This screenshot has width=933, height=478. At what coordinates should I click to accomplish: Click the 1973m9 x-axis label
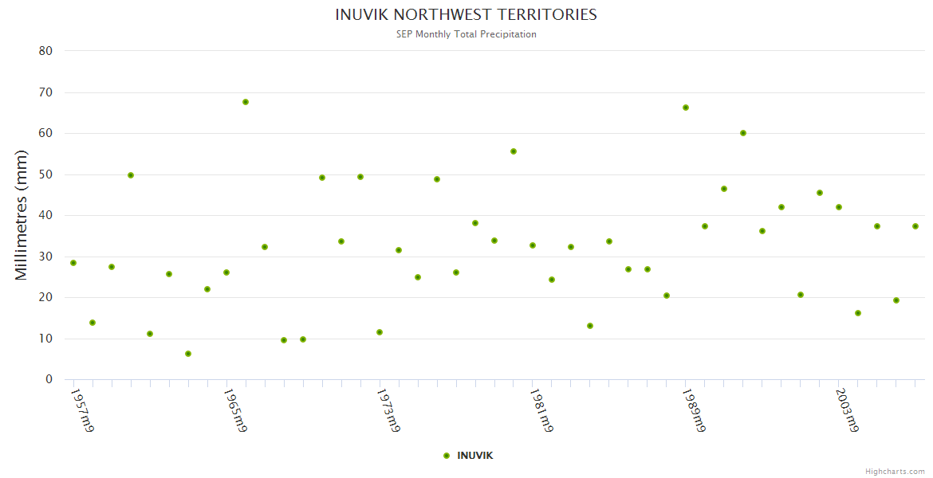[x=388, y=410]
